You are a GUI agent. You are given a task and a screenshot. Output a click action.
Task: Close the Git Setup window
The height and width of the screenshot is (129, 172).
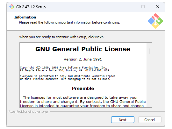tap(158, 7)
